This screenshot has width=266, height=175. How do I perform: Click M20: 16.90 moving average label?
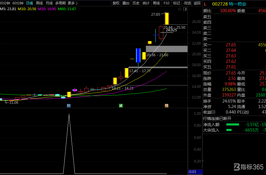47,9
